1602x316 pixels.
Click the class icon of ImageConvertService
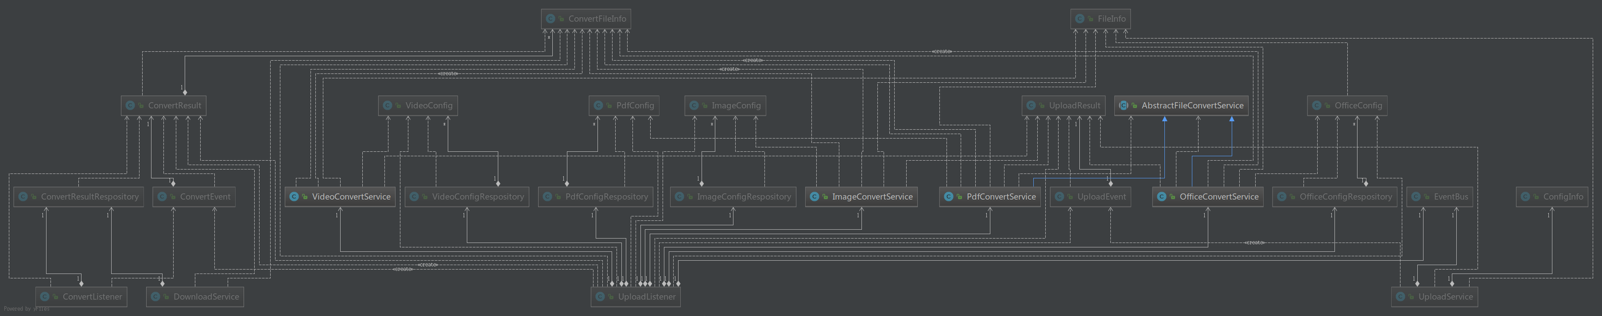pos(815,197)
